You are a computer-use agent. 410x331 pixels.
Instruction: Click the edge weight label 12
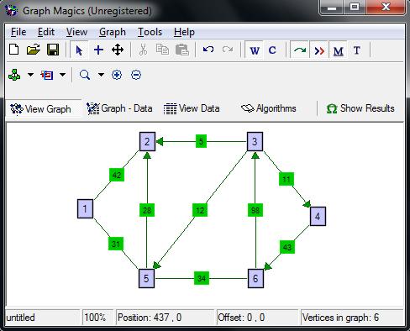[x=200, y=210]
